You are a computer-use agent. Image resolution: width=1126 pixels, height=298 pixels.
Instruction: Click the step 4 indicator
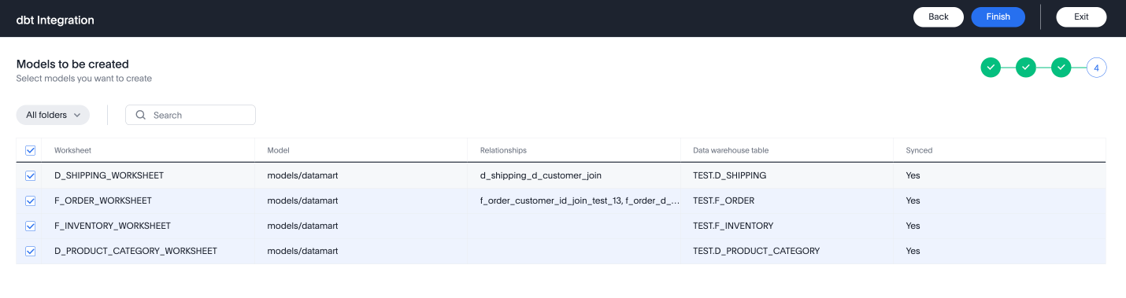click(1097, 68)
